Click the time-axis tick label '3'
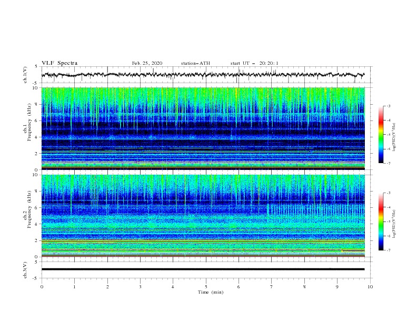The height and width of the screenshot is (322, 417). click(x=140, y=287)
